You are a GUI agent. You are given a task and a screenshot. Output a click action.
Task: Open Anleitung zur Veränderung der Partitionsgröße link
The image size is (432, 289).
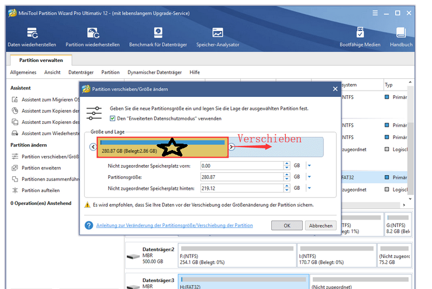(x=174, y=225)
